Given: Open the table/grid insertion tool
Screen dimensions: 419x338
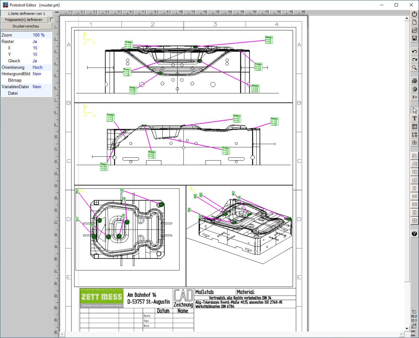Looking at the screenshot, I should click(414, 126).
